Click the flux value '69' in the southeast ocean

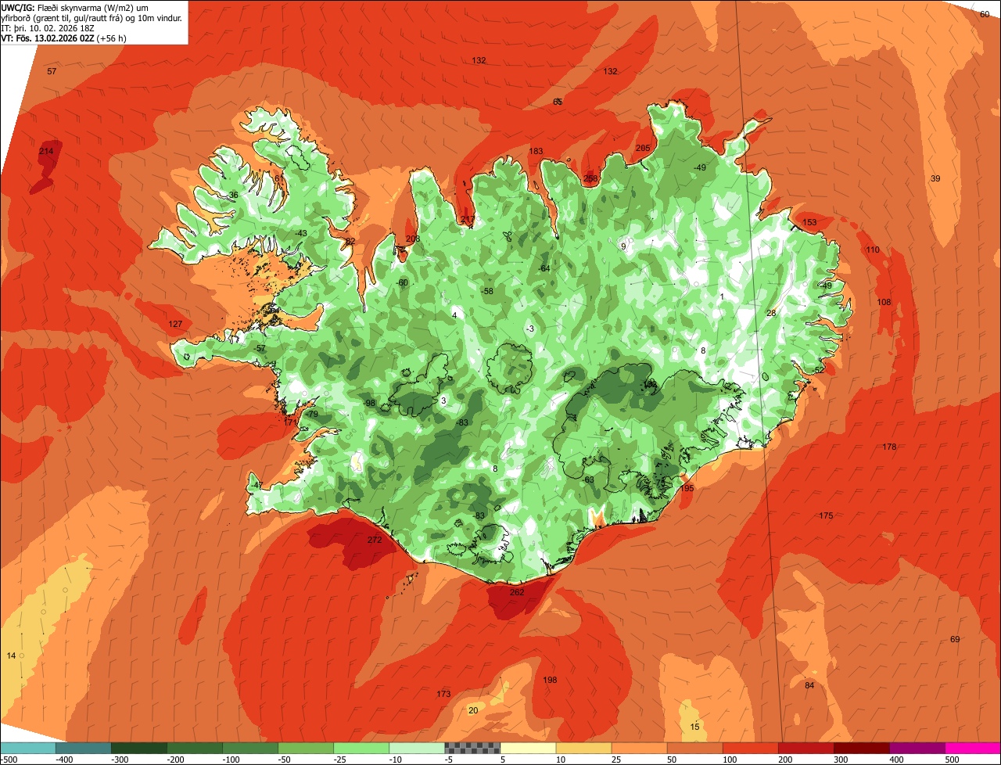click(955, 639)
